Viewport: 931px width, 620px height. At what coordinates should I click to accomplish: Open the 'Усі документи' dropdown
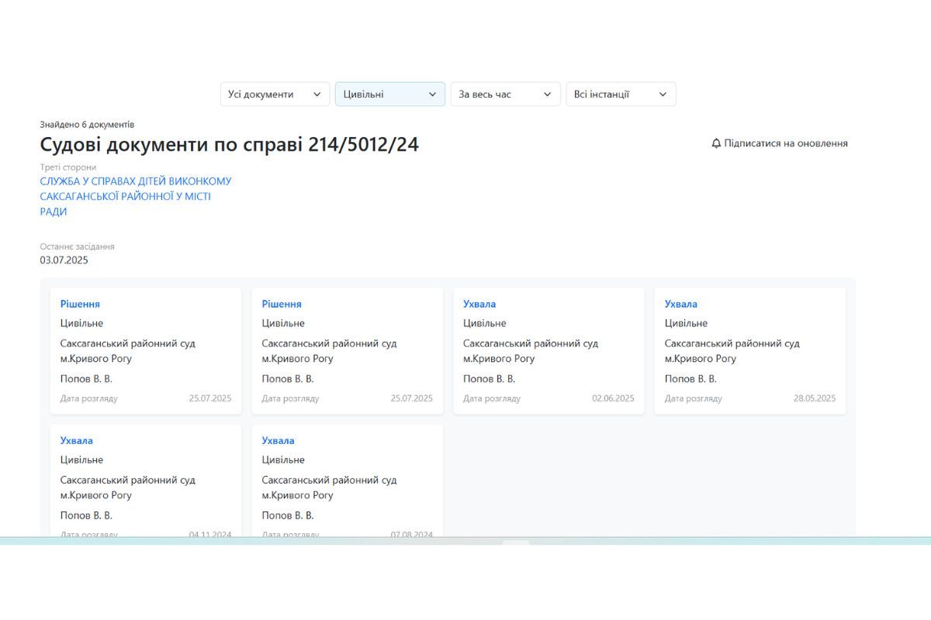pos(275,94)
